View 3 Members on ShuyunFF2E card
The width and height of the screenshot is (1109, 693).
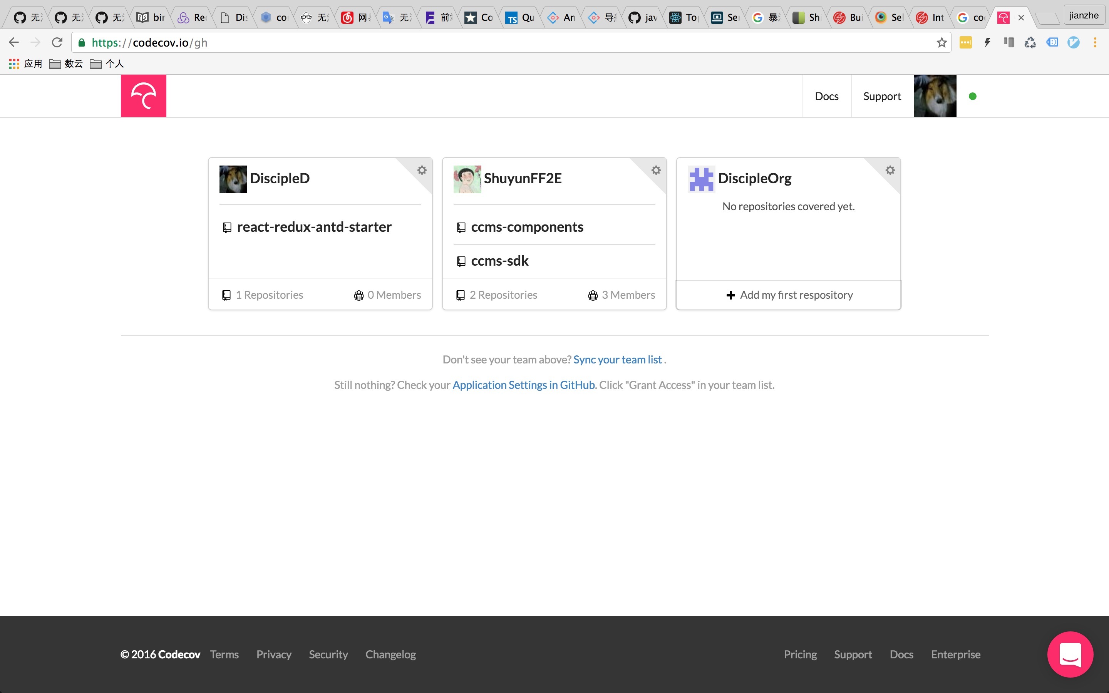pos(622,295)
